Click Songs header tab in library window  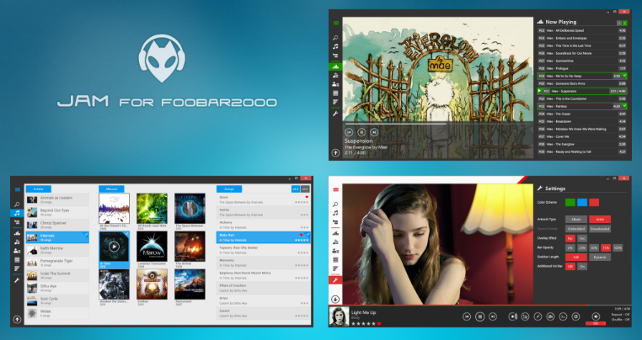pos(229,189)
